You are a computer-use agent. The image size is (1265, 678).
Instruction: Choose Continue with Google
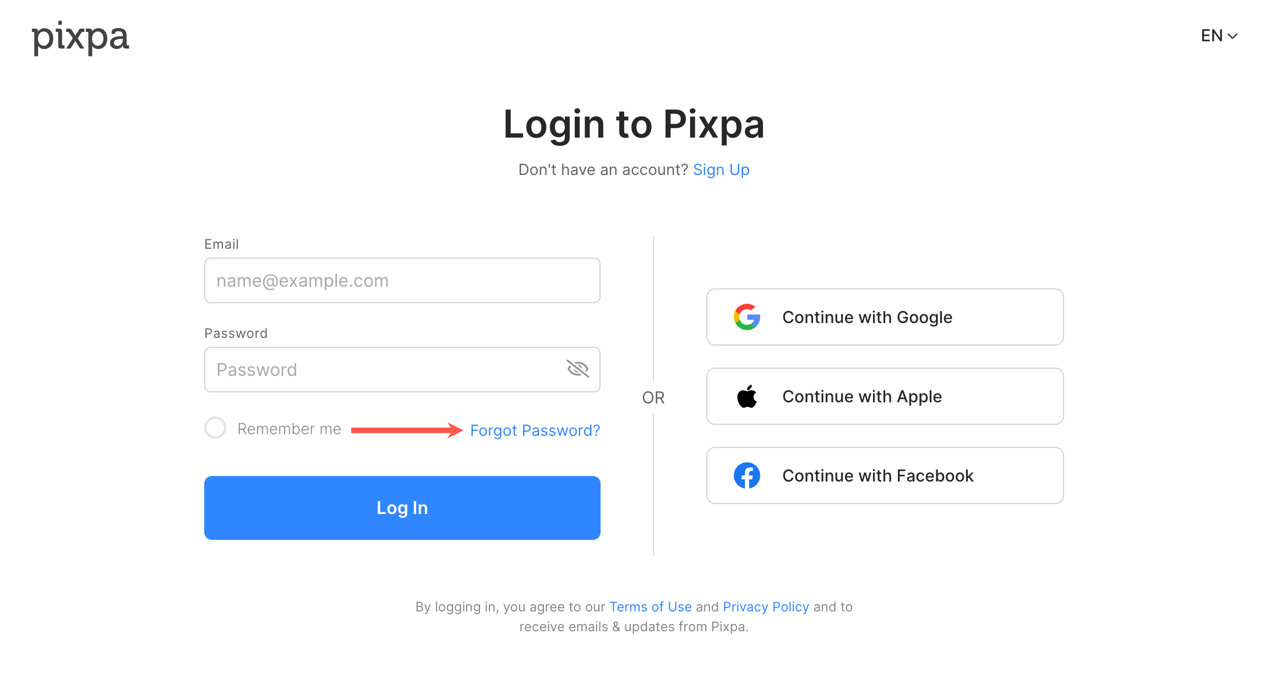pos(885,317)
